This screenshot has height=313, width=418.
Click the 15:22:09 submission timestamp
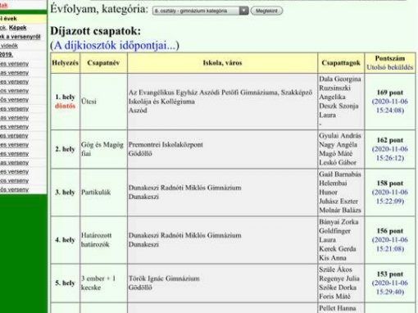point(390,201)
